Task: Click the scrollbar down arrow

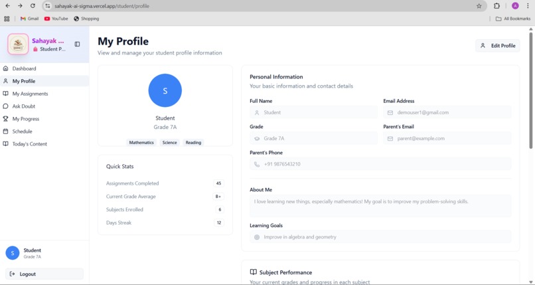Action: pyautogui.click(x=531, y=282)
